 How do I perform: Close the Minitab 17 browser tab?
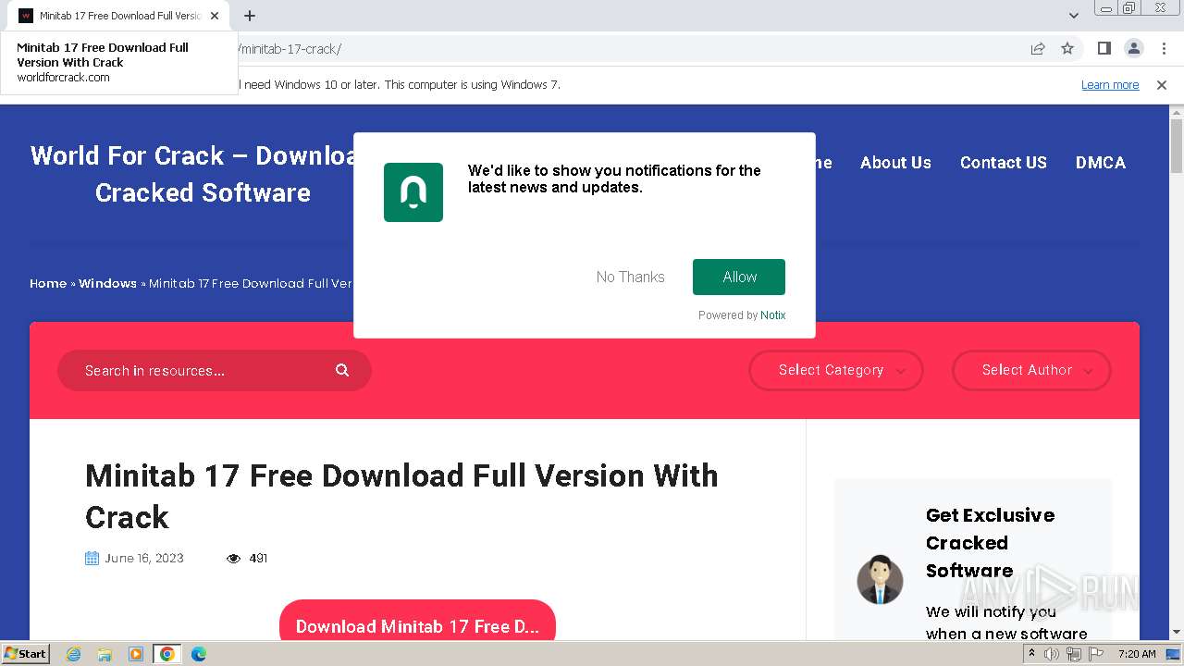[x=215, y=16]
